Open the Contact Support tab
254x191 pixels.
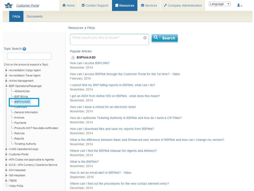click(95, 5)
